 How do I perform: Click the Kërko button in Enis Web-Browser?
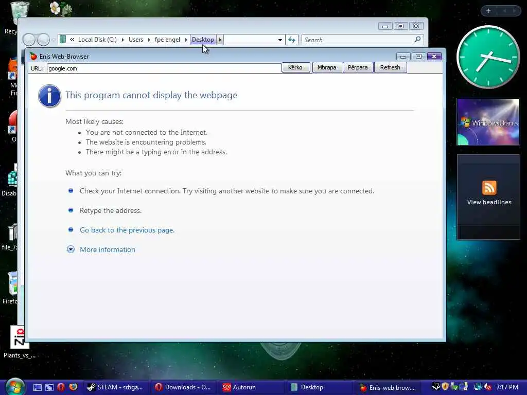pyautogui.click(x=295, y=67)
